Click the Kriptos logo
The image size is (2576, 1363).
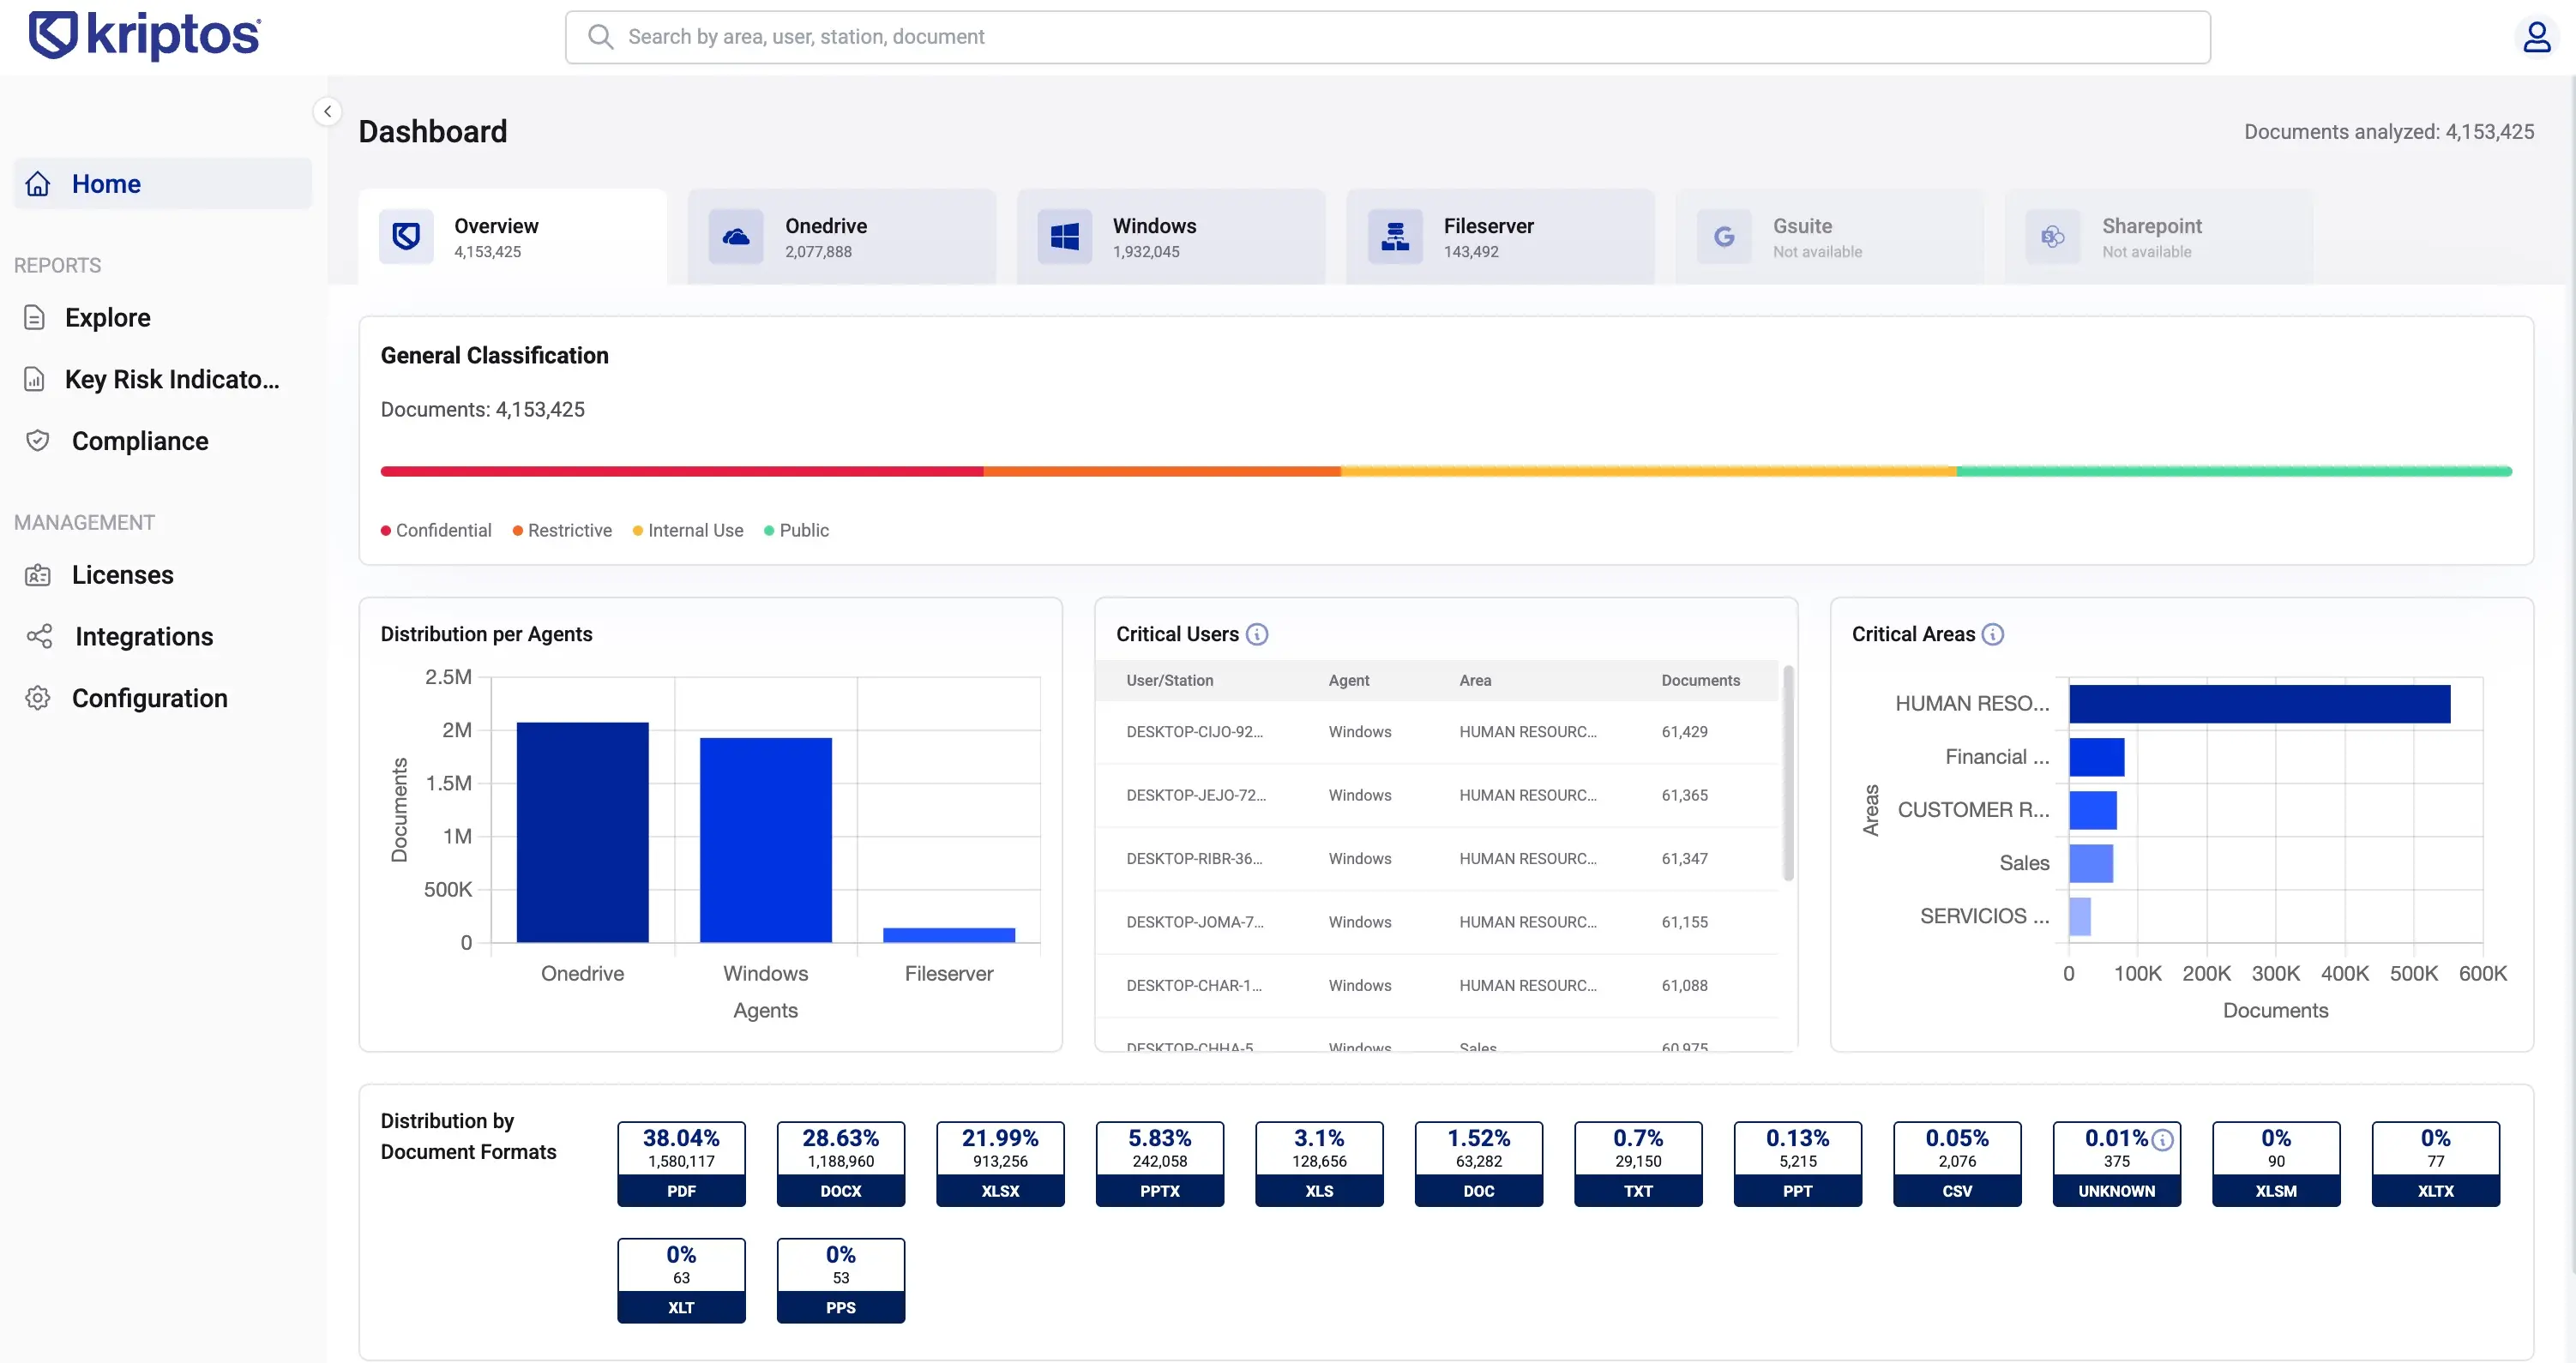pyautogui.click(x=145, y=35)
